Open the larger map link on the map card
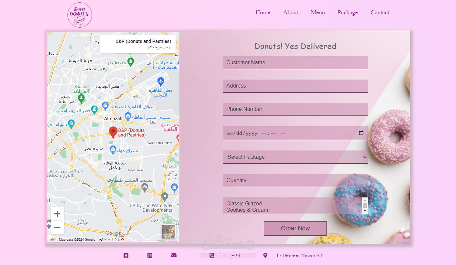The image size is (456, 265). pyautogui.click(x=163, y=47)
